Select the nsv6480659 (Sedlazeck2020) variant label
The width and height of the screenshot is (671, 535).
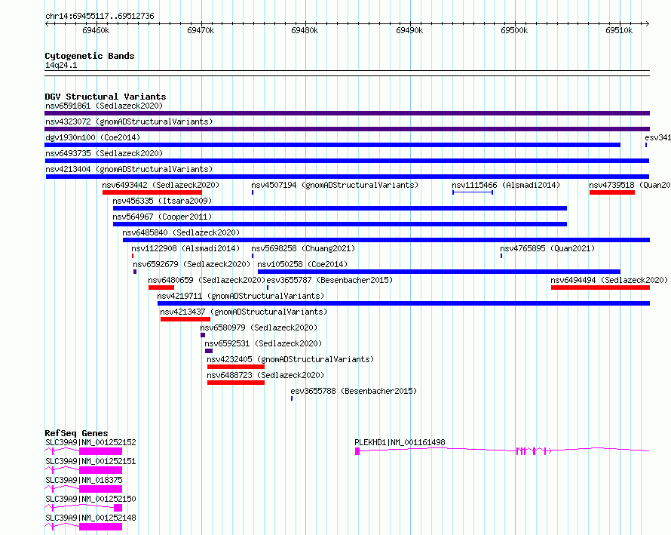[207, 280]
